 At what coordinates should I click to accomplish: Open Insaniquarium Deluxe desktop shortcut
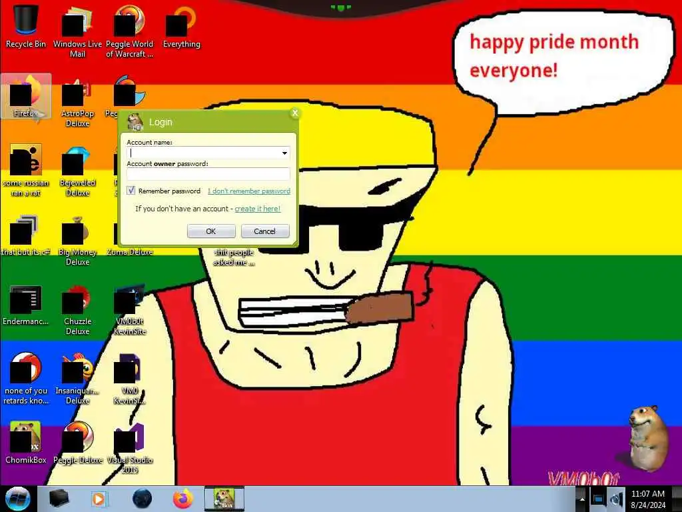[77, 379]
